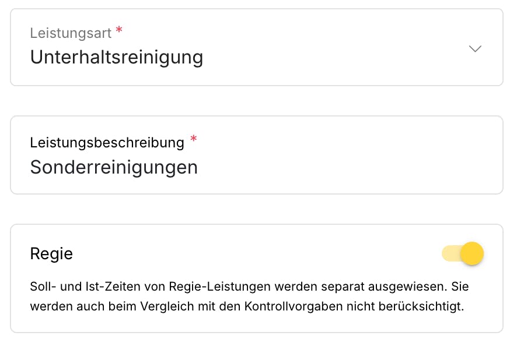Select the Unterhaltsreinigung value text
The width and height of the screenshot is (510, 339).
coord(117,58)
